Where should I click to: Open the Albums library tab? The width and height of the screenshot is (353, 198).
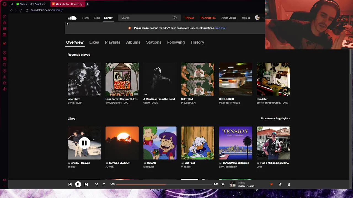(x=133, y=42)
